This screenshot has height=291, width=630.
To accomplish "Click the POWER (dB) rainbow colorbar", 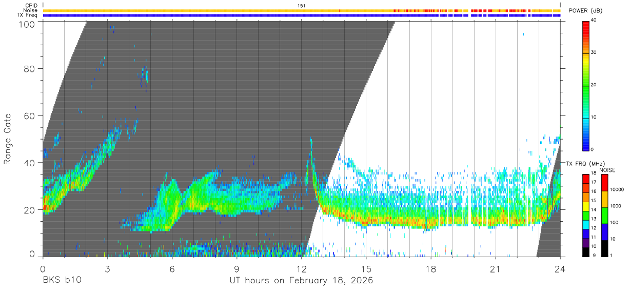I will [585, 85].
